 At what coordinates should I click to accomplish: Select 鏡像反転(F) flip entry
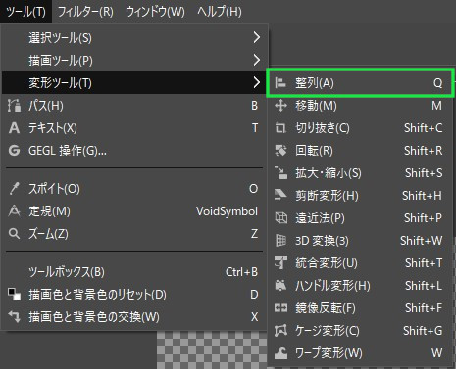[360, 308]
